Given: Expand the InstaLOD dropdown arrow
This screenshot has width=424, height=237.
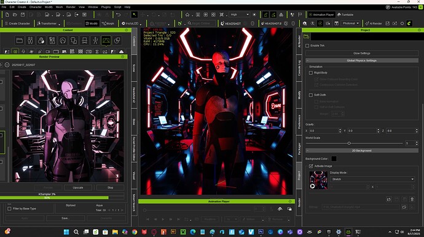Looking at the screenshot, I should pyautogui.click(x=141, y=24).
